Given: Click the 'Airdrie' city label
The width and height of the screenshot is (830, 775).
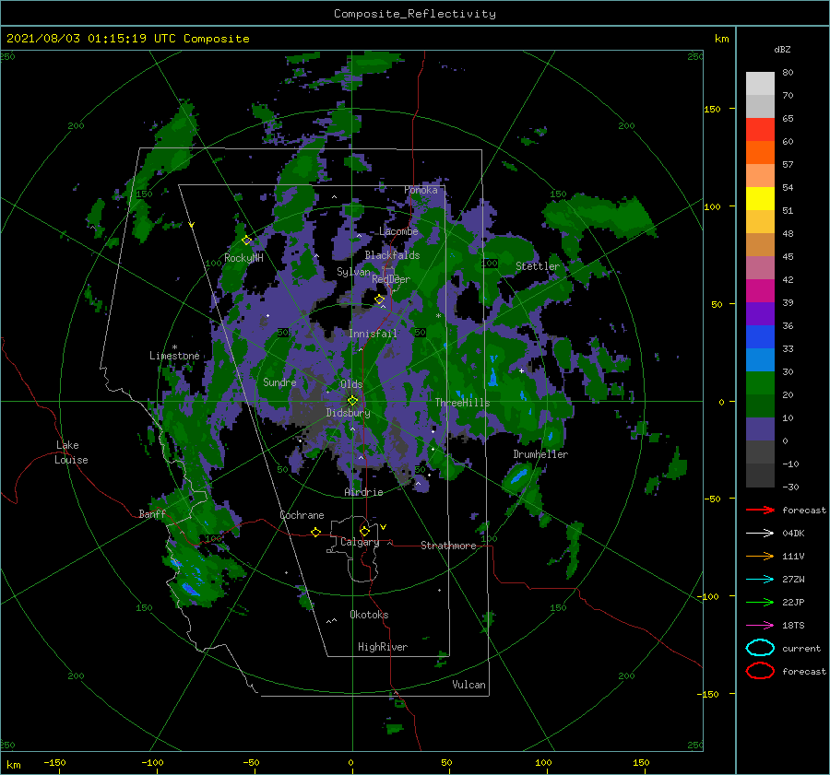Looking at the screenshot, I should (x=363, y=492).
